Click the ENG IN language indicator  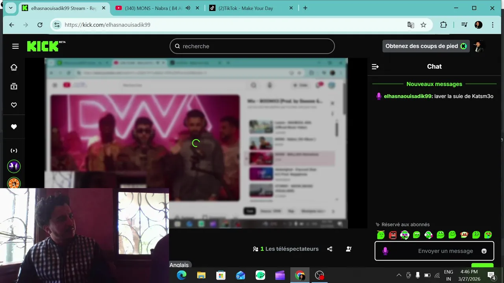[x=448, y=276]
